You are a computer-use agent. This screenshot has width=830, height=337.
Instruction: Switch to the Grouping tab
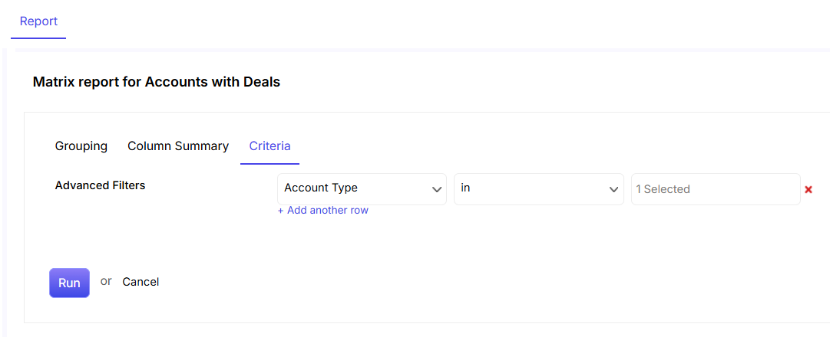(x=81, y=146)
